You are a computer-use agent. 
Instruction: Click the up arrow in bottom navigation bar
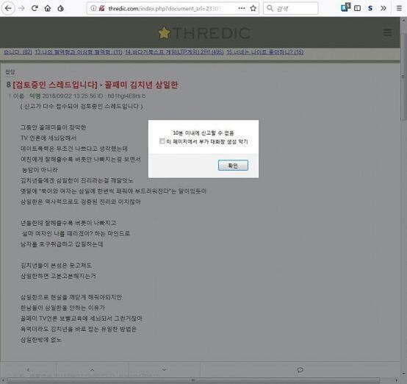[92, 370]
